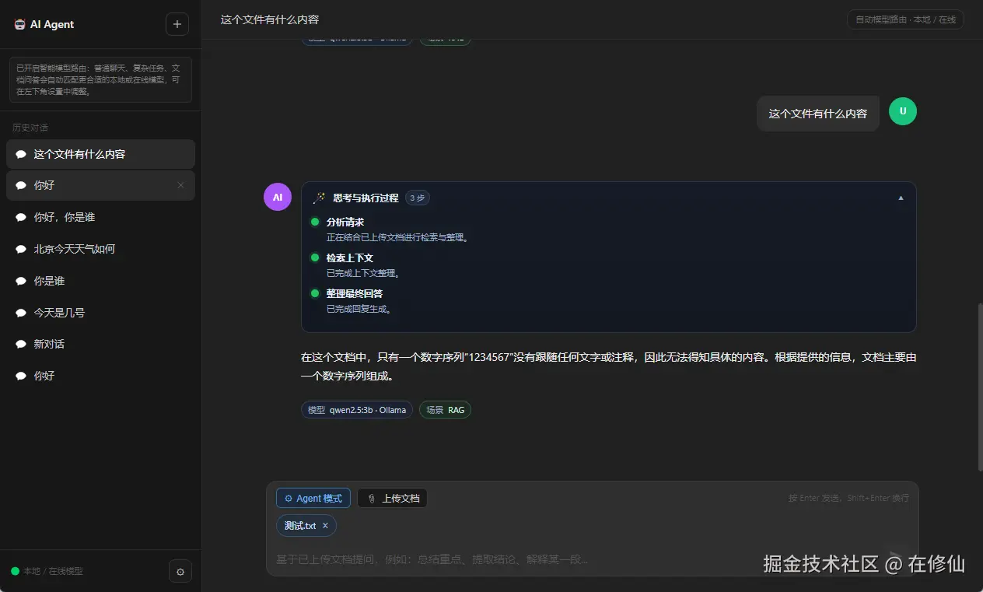Click chat bubble icon beside 新对话
983x592 pixels.
(21, 344)
